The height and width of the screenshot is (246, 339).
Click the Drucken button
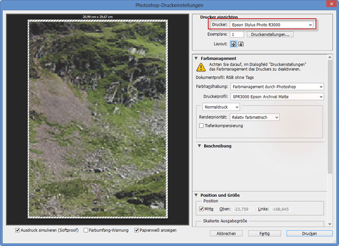pos(309,234)
